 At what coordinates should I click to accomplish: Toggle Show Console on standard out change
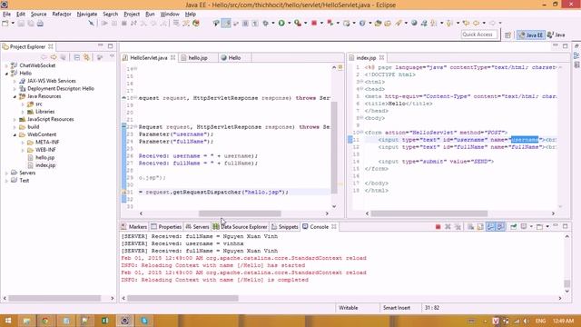(x=490, y=226)
